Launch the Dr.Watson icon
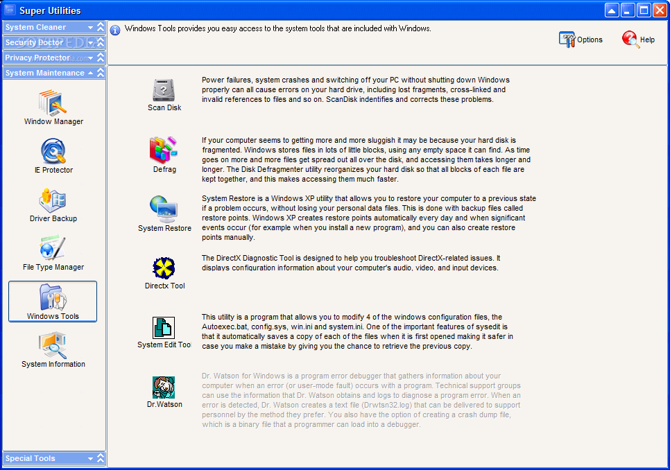The height and width of the screenshot is (470, 670). [x=164, y=388]
